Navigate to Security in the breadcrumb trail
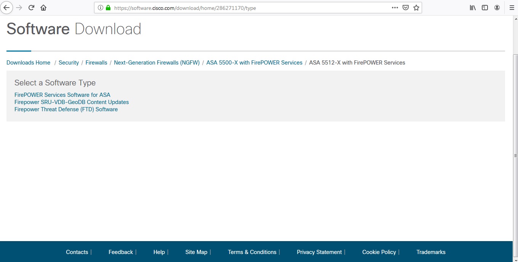Viewport: 518px width, 262px height. click(69, 62)
